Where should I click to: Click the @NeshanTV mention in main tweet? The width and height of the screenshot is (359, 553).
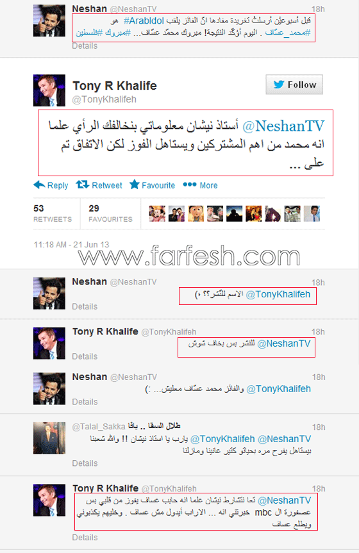283,126
